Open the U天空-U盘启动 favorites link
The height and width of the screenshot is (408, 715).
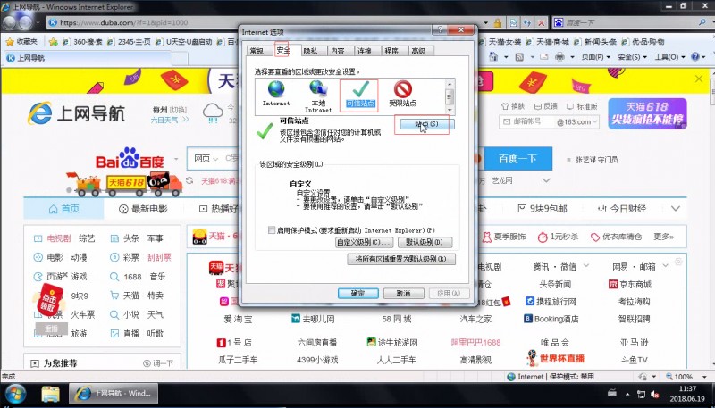pos(184,41)
